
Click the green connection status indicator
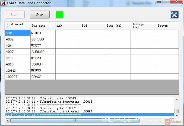tap(59, 15)
